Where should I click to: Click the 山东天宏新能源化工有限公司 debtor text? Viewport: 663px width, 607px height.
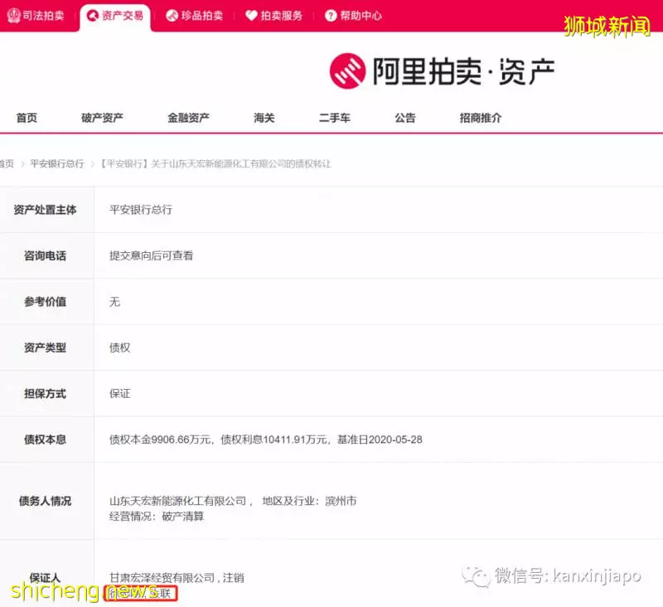(x=178, y=501)
